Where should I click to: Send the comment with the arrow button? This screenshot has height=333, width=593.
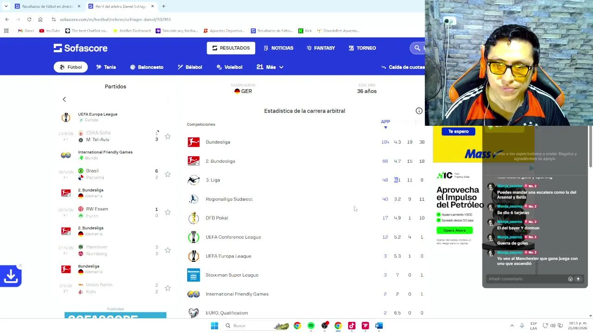(578, 279)
